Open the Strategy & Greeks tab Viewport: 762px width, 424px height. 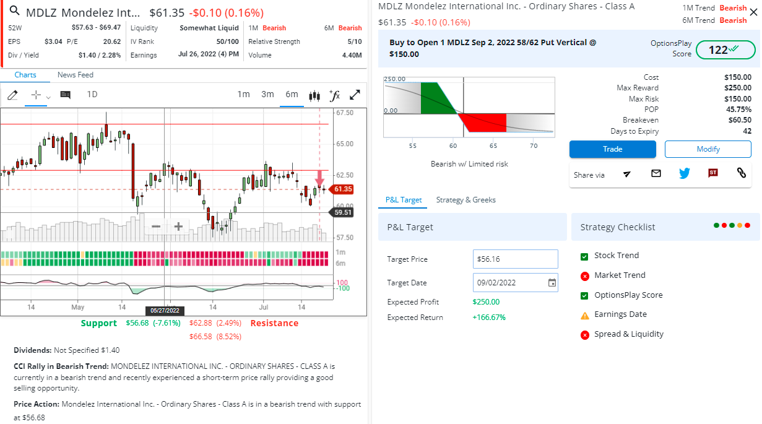point(466,200)
